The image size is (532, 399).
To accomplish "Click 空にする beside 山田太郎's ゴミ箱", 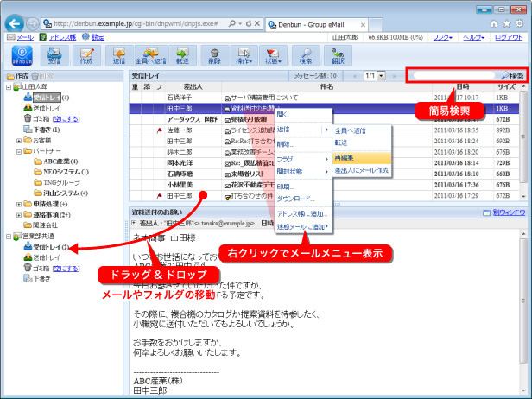I will (x=66, y=119).
